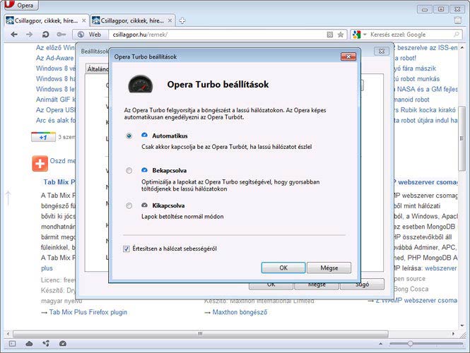The height and width of the screenshot is (353, 470).
Task: Bookmark page with the star icon
Action: click(341, 35)
